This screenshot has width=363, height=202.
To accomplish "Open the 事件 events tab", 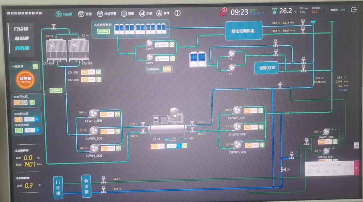I will tap(163, 13).
